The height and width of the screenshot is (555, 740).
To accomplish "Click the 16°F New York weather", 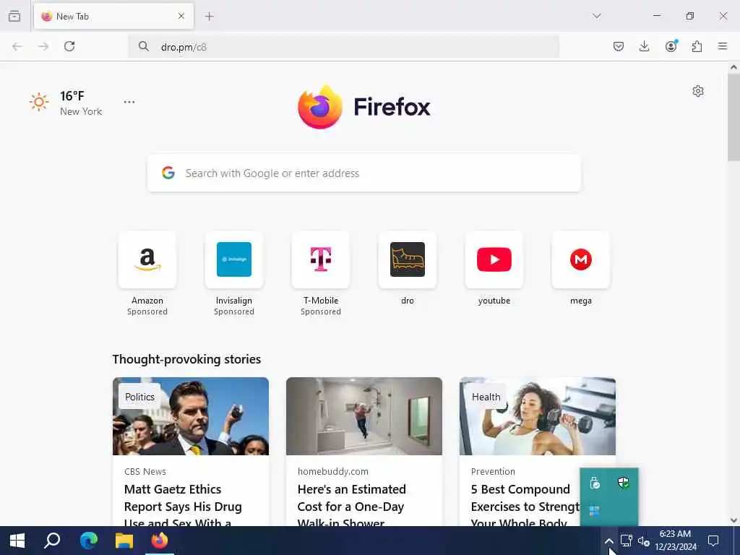I will (66, 103).
